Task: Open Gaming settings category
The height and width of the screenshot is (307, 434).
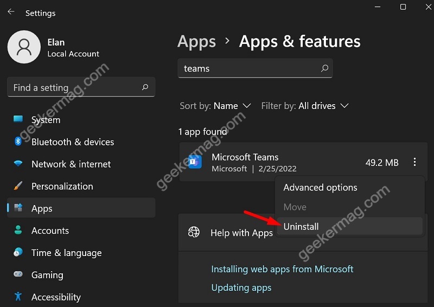Action: 81,275
